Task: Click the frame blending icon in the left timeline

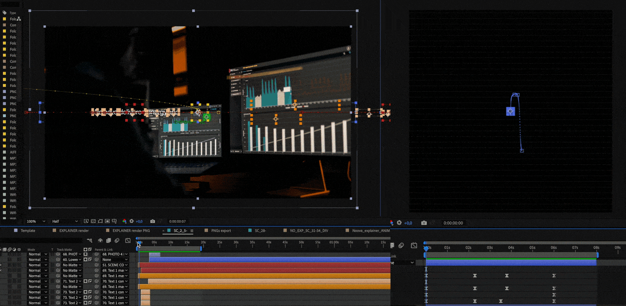Action: [109, 240]
